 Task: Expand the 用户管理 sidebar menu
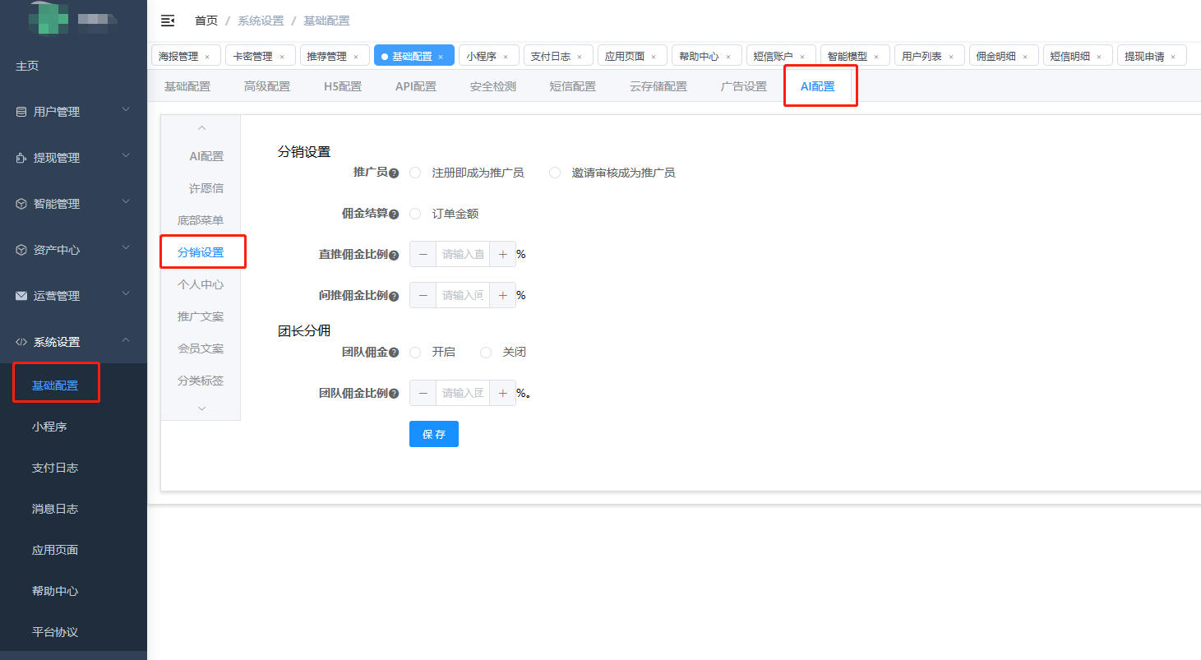(73, 112)
